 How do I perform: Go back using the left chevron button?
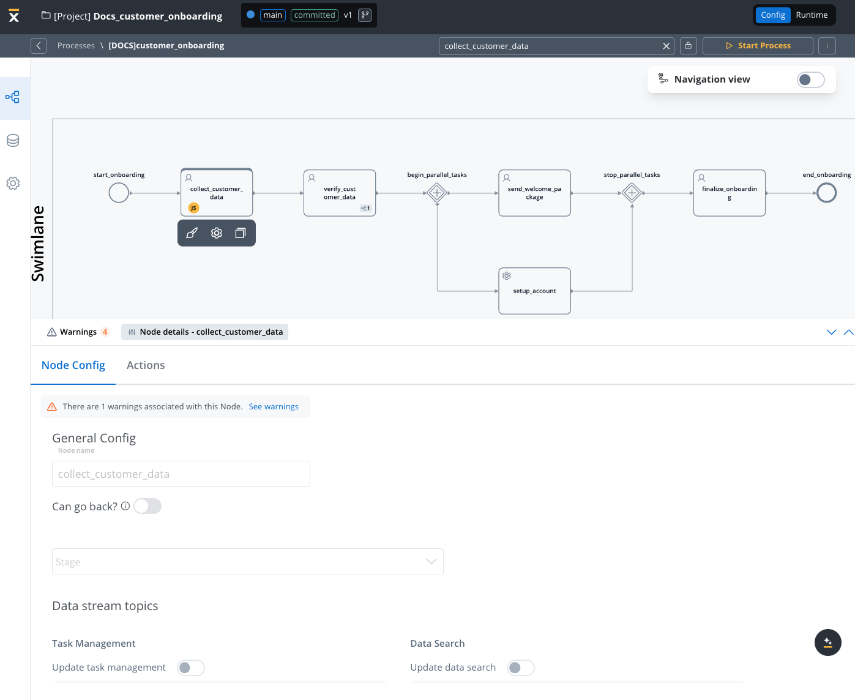tap(39, 46)
